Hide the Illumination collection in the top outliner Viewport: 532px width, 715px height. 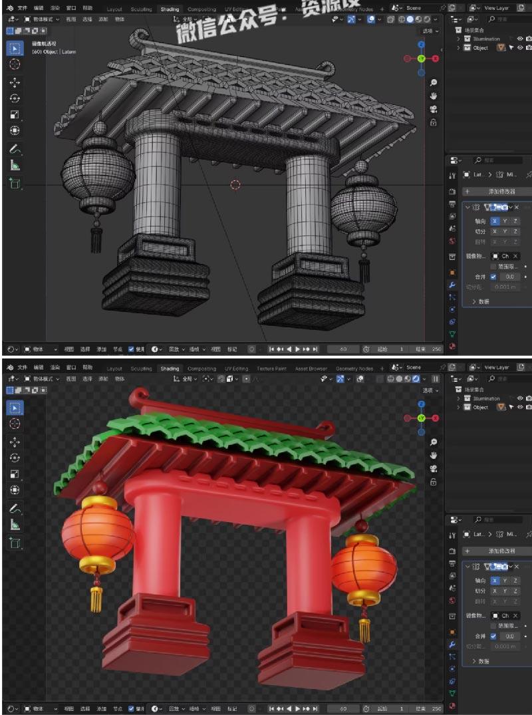tap(519, 39)
